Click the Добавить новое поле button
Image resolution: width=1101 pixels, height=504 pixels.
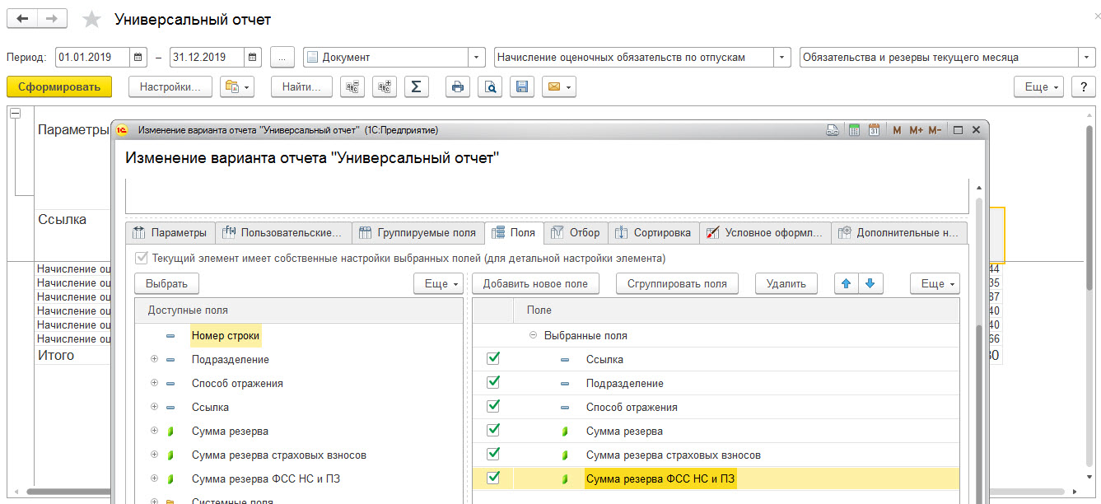535,283
